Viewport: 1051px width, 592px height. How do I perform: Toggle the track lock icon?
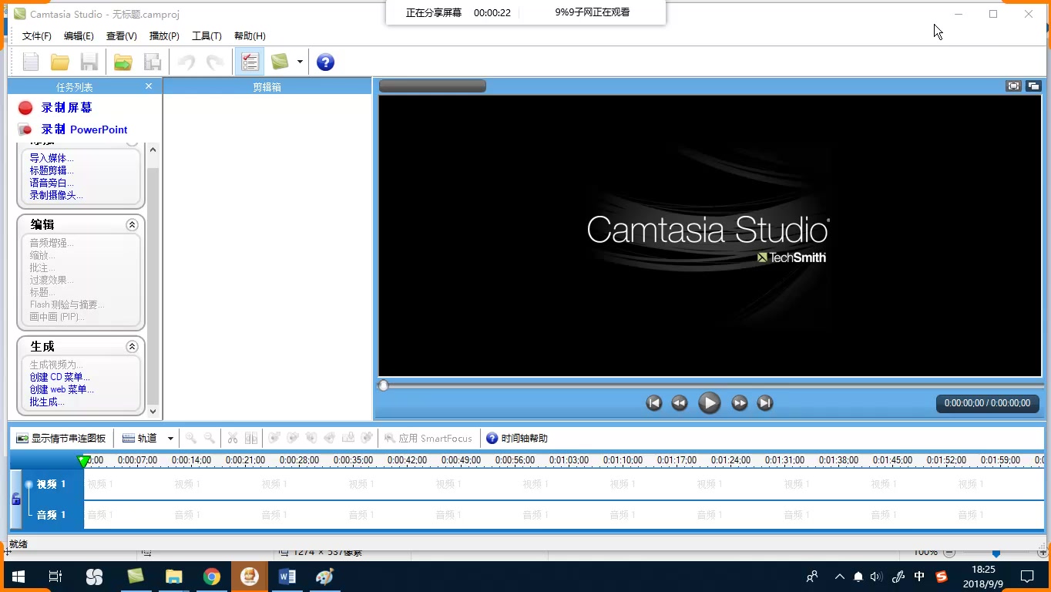point(16,499)
